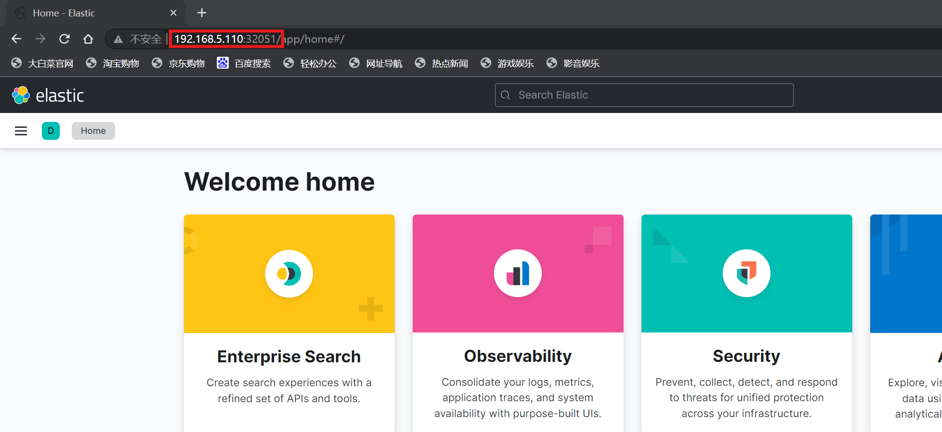Click the Enterprise Search circular icon

pos(289,274)
